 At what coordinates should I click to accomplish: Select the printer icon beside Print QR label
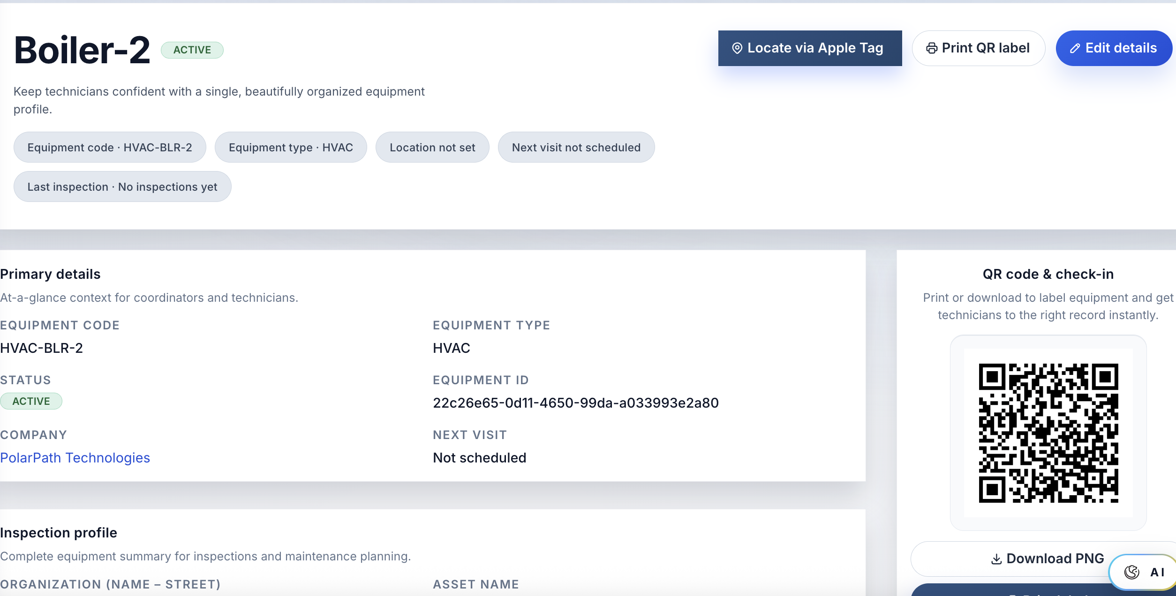tap(933, 48)
